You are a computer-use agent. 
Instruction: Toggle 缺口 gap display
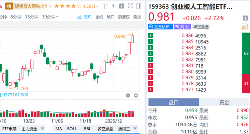click(111, 17)
